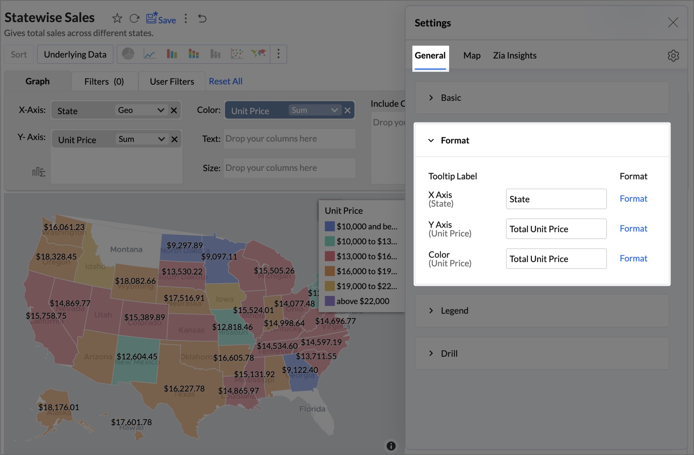Click the above $22,000 legend color swatch
Viewport: 694px width, 455px height.
click(330, 301)
